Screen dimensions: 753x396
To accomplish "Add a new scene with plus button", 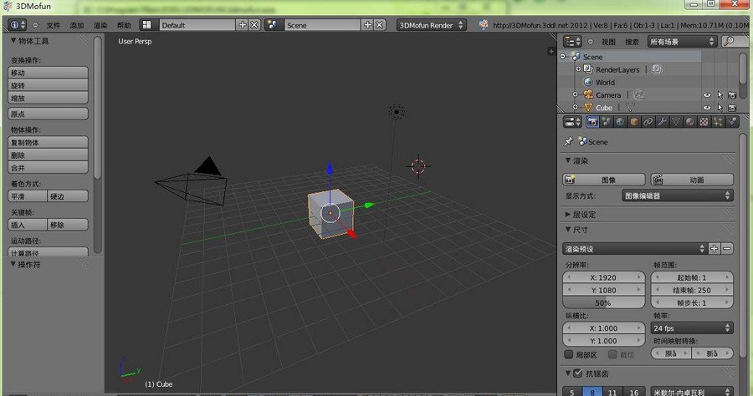I will (x=368, y=25).
